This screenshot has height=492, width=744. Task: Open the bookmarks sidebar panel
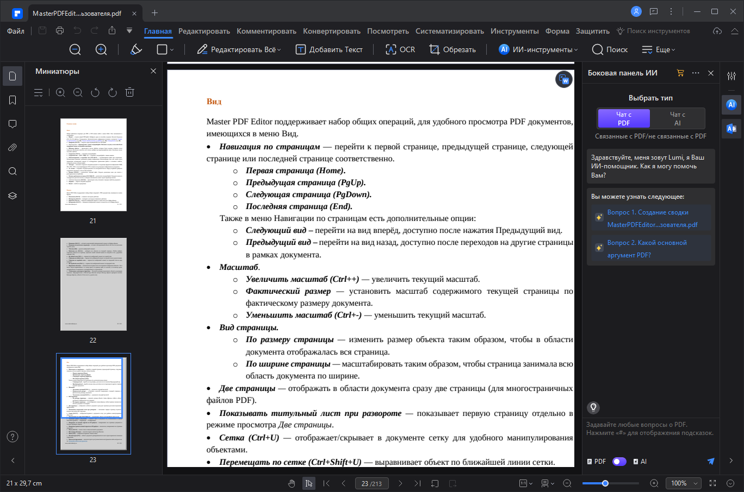[x=13, y=100]
